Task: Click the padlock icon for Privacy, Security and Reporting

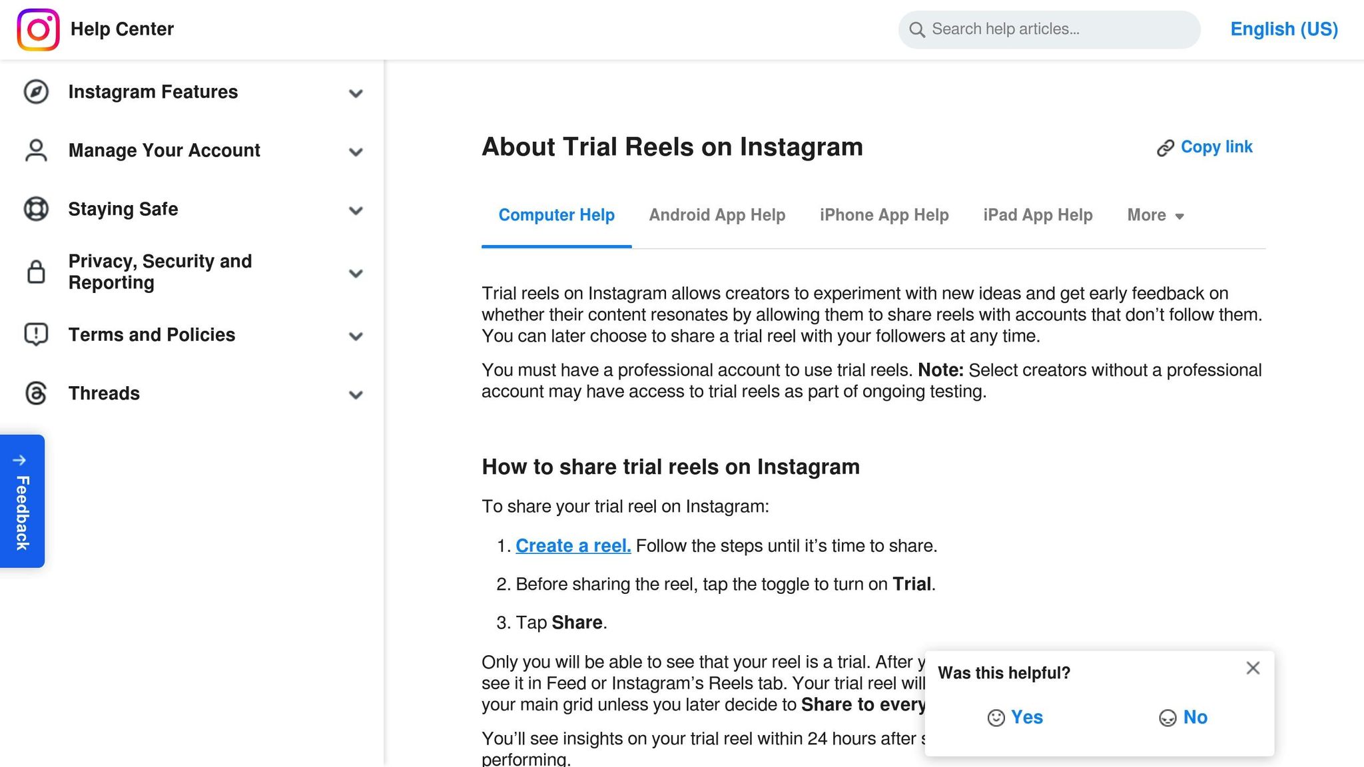Action: (x=35, y=272)
